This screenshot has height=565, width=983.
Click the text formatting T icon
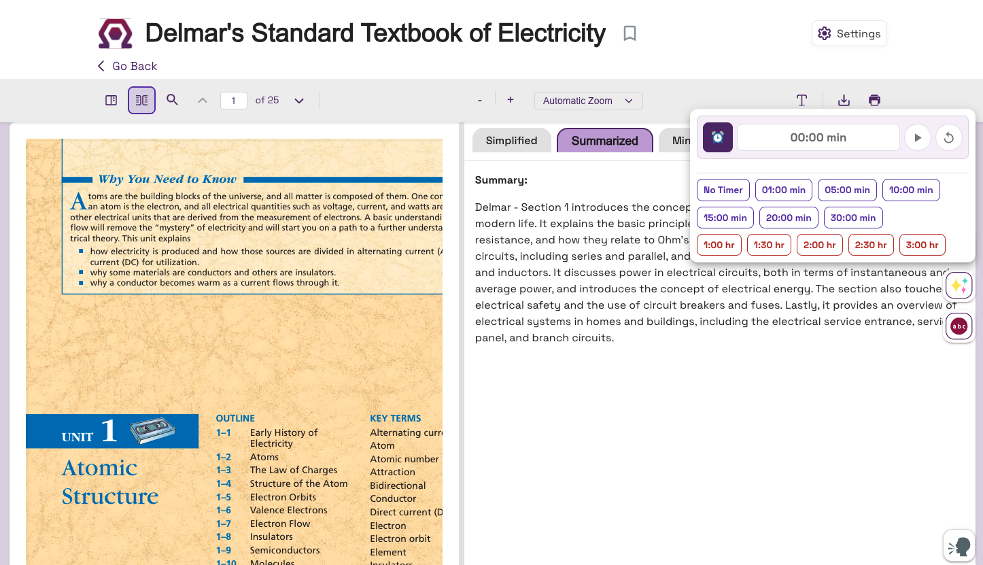tap(802, 101)
